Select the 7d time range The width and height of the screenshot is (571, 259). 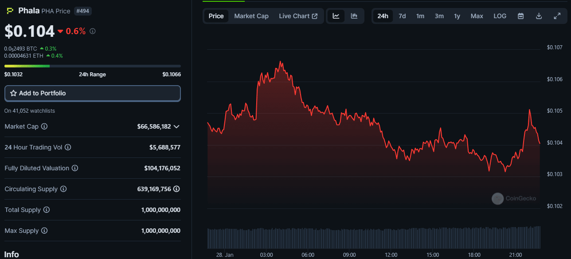pyautogui.click(x=402, y=16)
